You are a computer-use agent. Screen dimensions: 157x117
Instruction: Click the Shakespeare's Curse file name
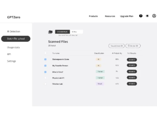(x=61, y=59)
